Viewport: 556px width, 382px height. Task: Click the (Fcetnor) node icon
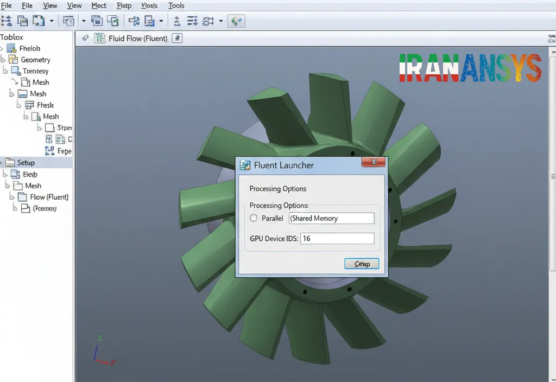26,208
